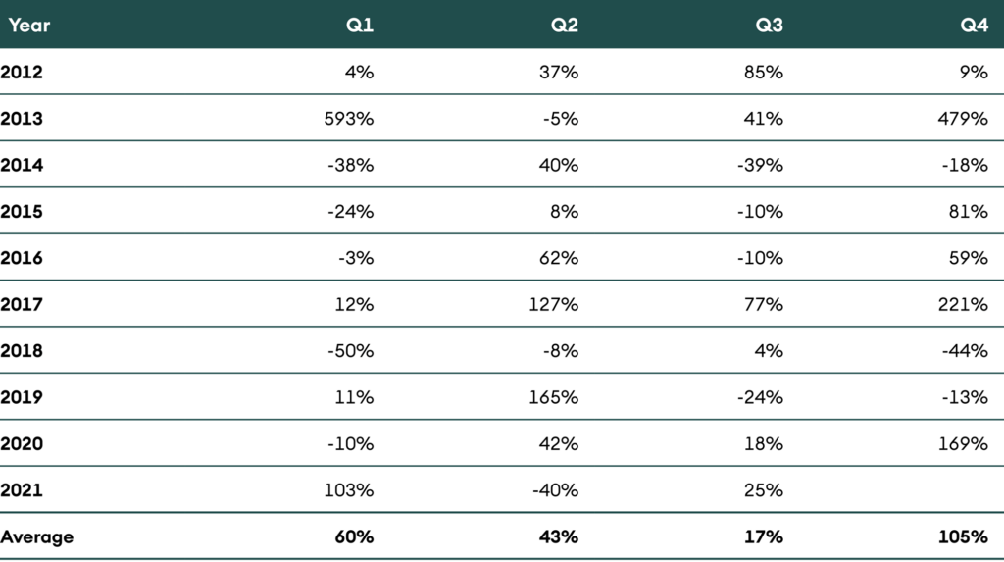Viewport: 1004px width, 562px height.
Task: Click the 2016 Q2 value 62%
Action: pos(560,258)
